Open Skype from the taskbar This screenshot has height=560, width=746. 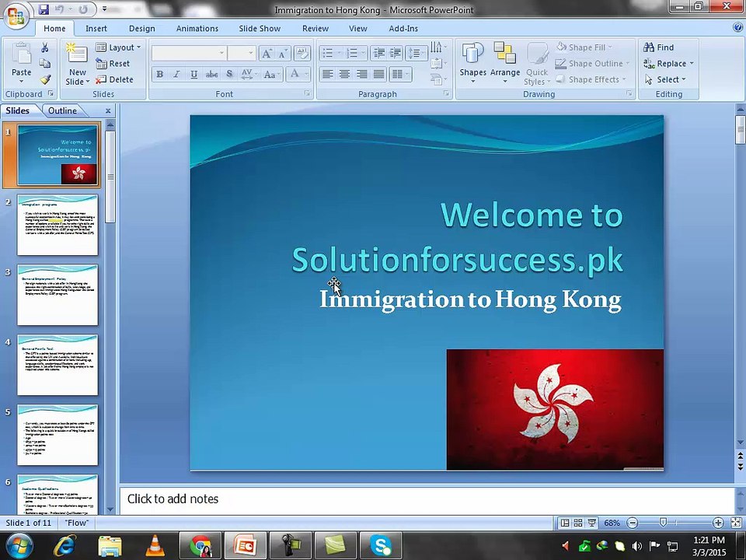pyautogui.click(x=381, y=544)
